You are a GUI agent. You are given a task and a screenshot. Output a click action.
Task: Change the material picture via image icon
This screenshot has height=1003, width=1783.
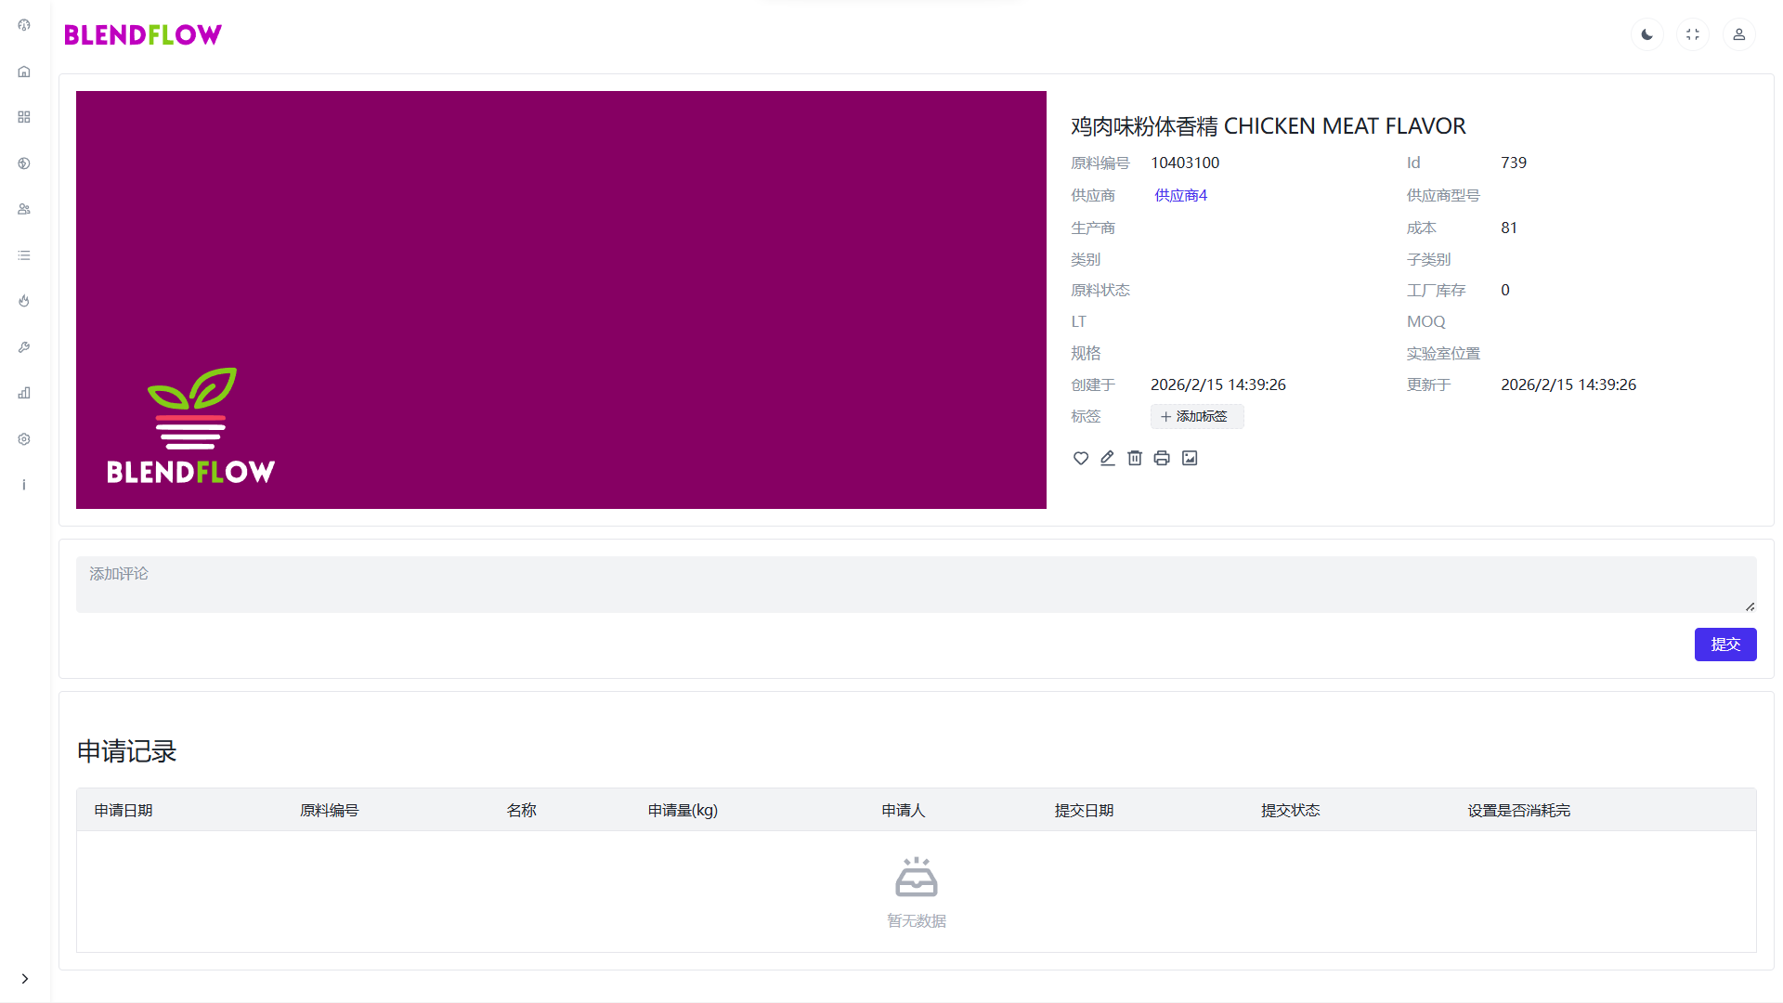tap(1190, 458)
